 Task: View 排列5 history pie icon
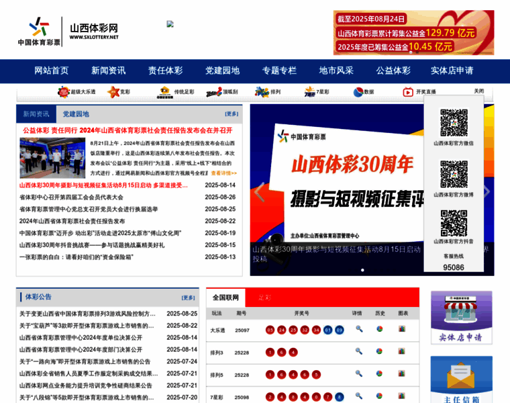click(x=379, y=373)
